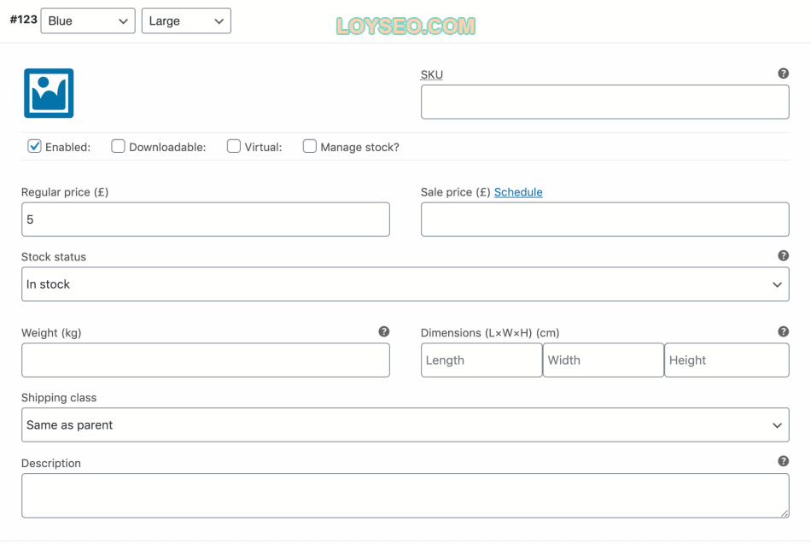Check the Manage stock? checkbox
Screen dimensions: 811x544
(309, 147)
